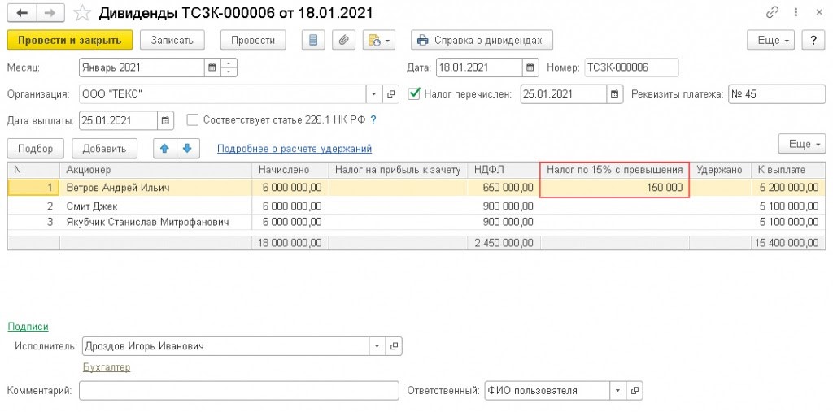Click the 'Провести и закрыть' button
Screen dimensions: 833x412
(x=69, y=40)
